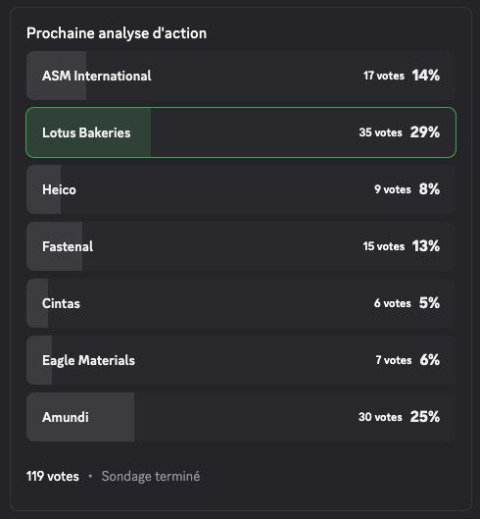Pick the Eagle Materials poll option

click(241, 360)
